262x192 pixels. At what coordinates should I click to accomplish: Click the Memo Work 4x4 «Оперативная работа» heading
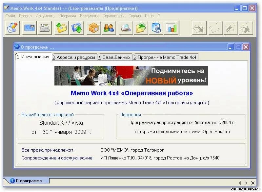[132, 93]
